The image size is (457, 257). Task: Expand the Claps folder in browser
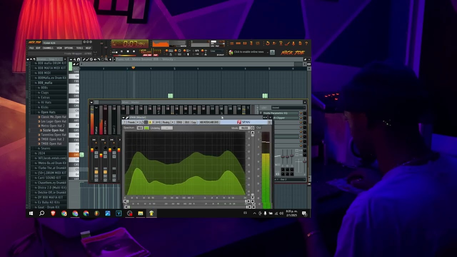pos(45,92)
